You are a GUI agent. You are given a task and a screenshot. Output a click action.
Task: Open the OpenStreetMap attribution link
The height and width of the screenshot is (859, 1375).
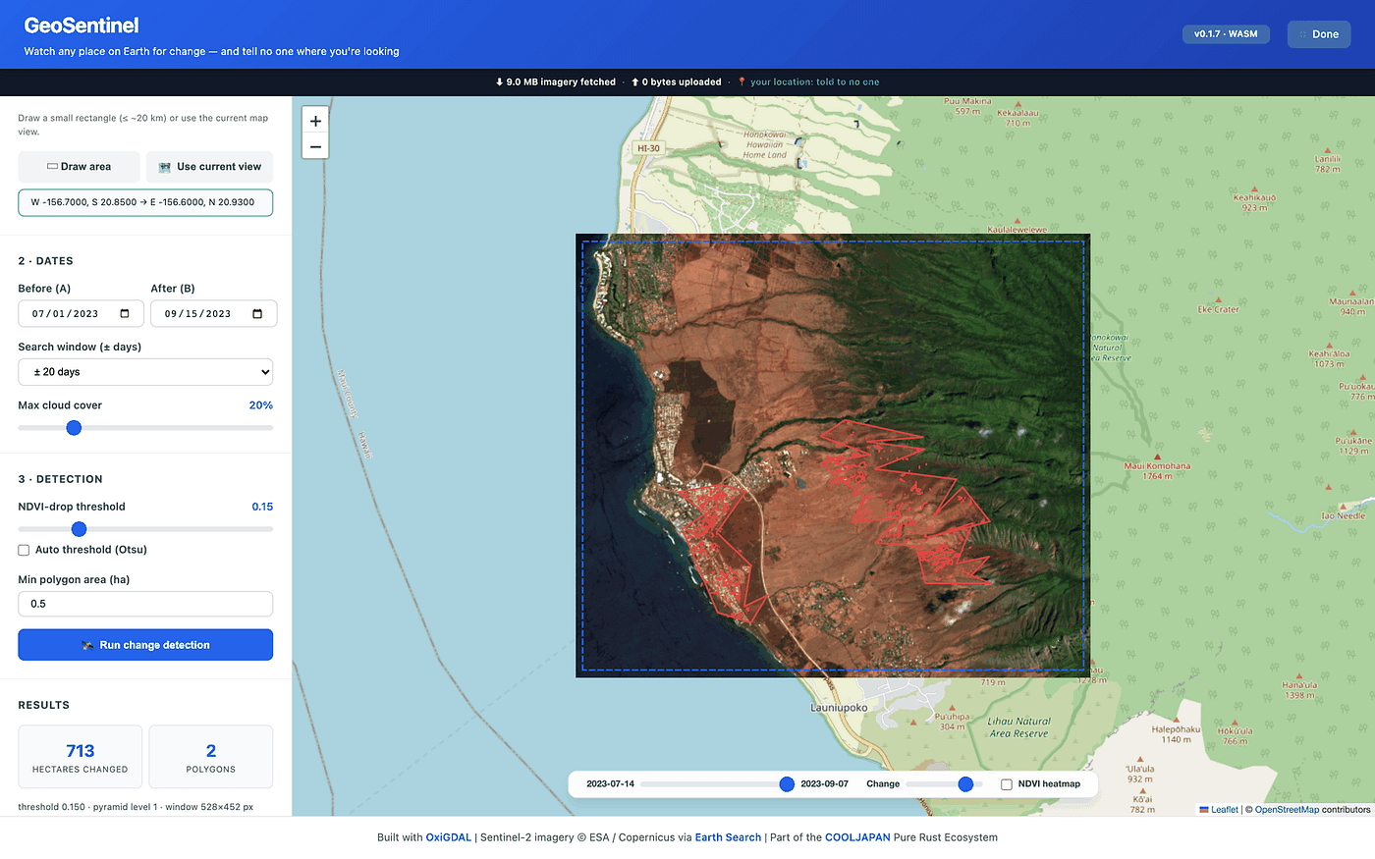pos(1287,810)
